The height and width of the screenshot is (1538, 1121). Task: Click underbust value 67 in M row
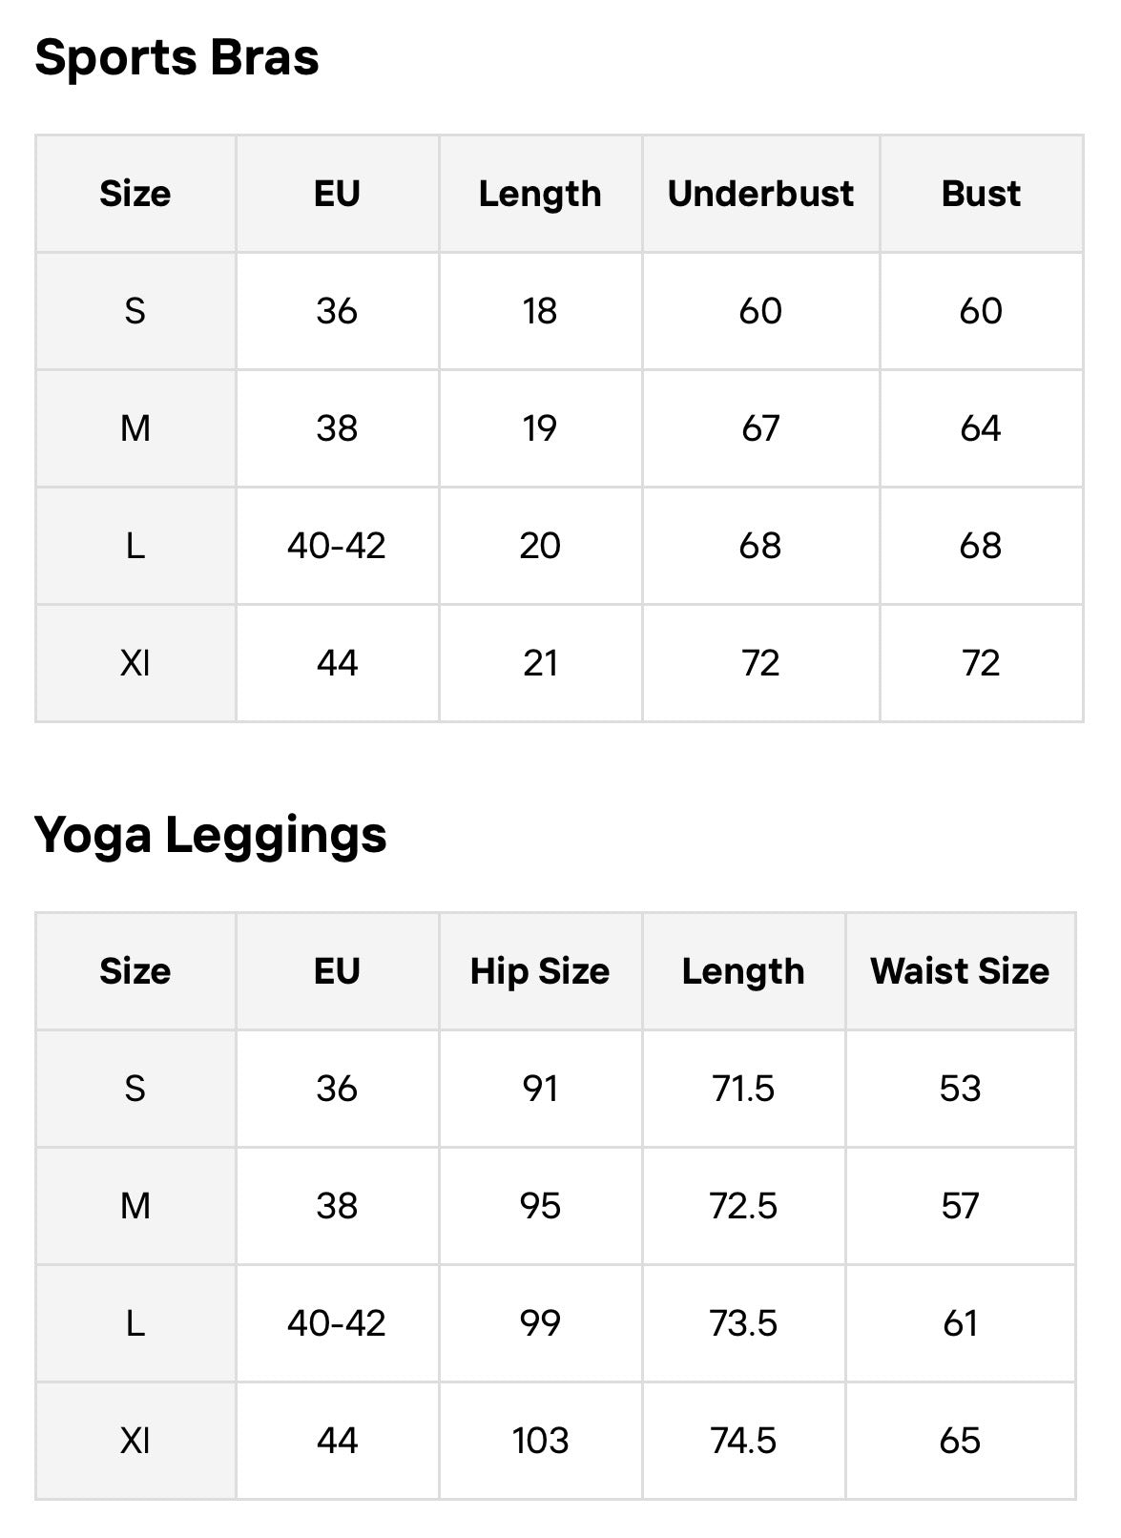click(760, 428)
